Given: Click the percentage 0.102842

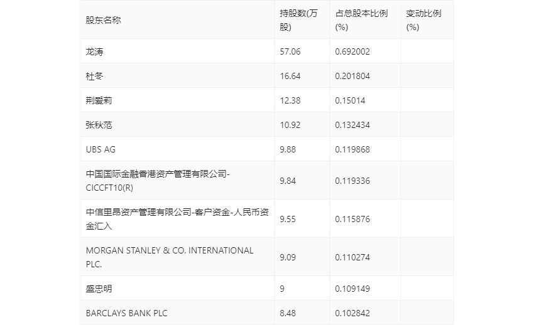Looking at the screenshot, I should point(352,313).
